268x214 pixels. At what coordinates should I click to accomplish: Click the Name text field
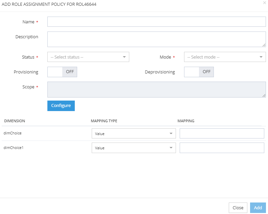coord(156,22)
